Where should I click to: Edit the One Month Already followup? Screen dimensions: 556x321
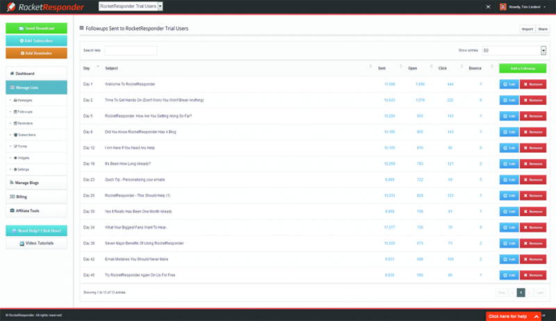(x=509, y=211)
